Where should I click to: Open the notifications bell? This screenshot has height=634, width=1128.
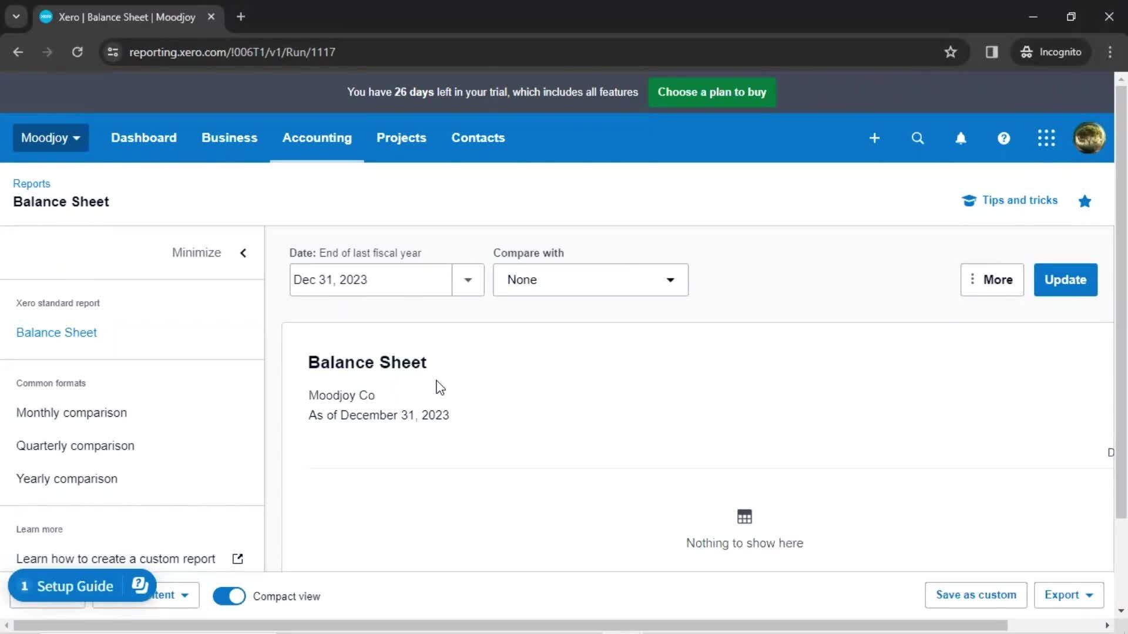(961, 138)
